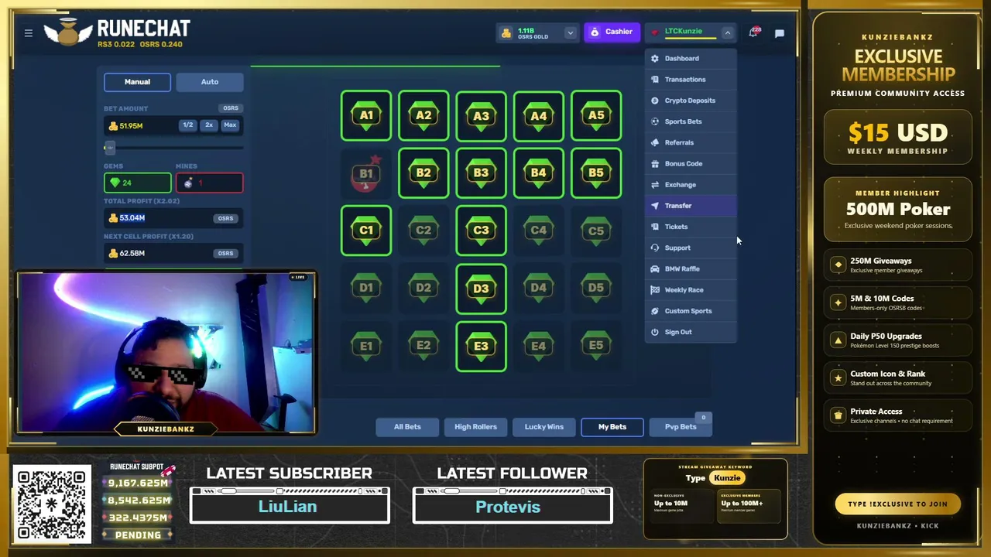This screenshot has height=557, width=991.
Task: Switch to the Pvp Bets tab
Action: pyautogui.click(x=681, y=427)
